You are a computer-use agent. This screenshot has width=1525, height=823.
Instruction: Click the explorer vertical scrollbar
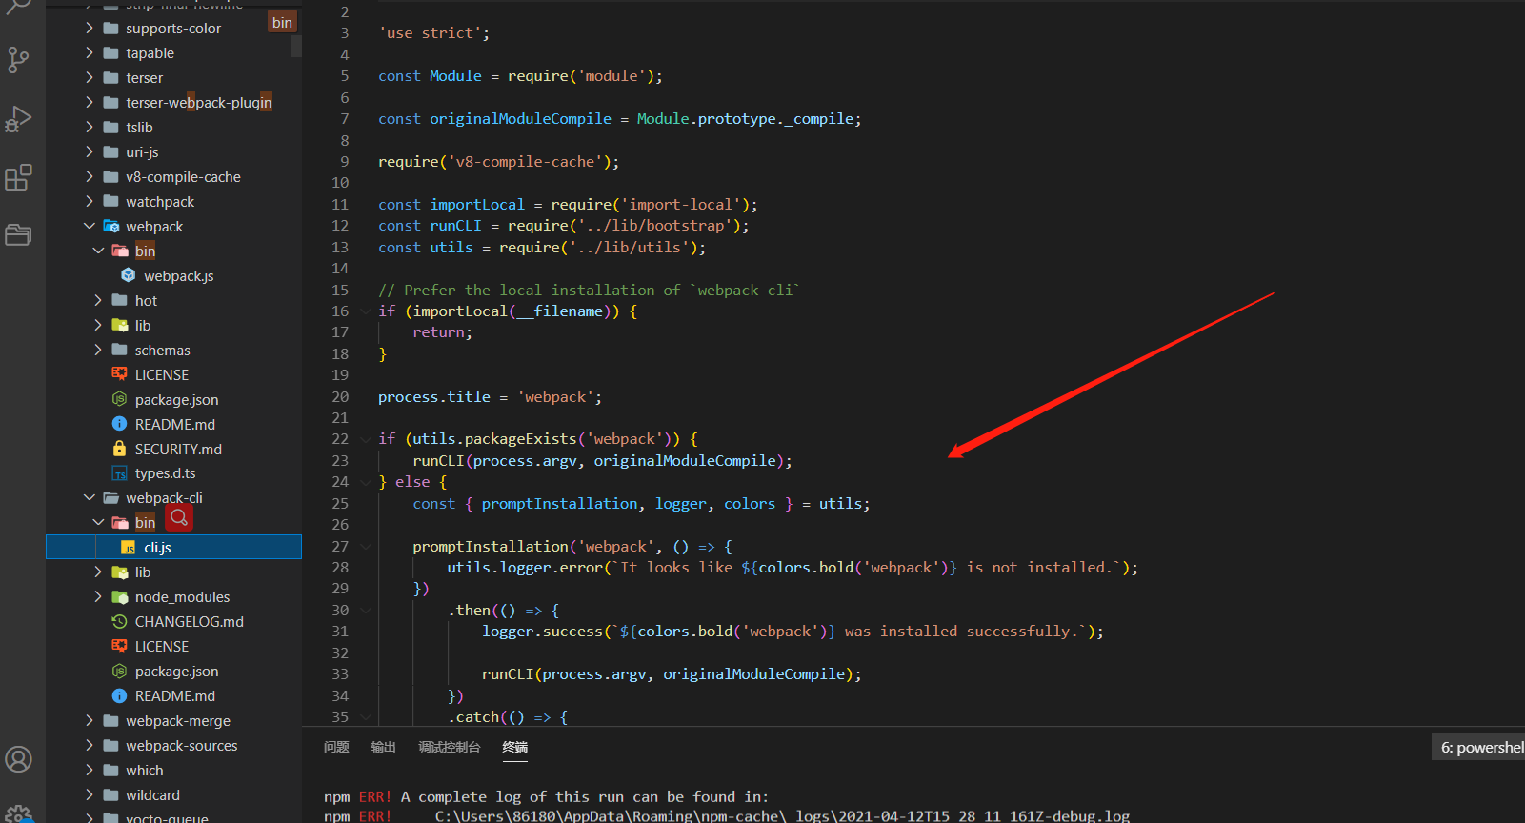[x=296, y=46]
